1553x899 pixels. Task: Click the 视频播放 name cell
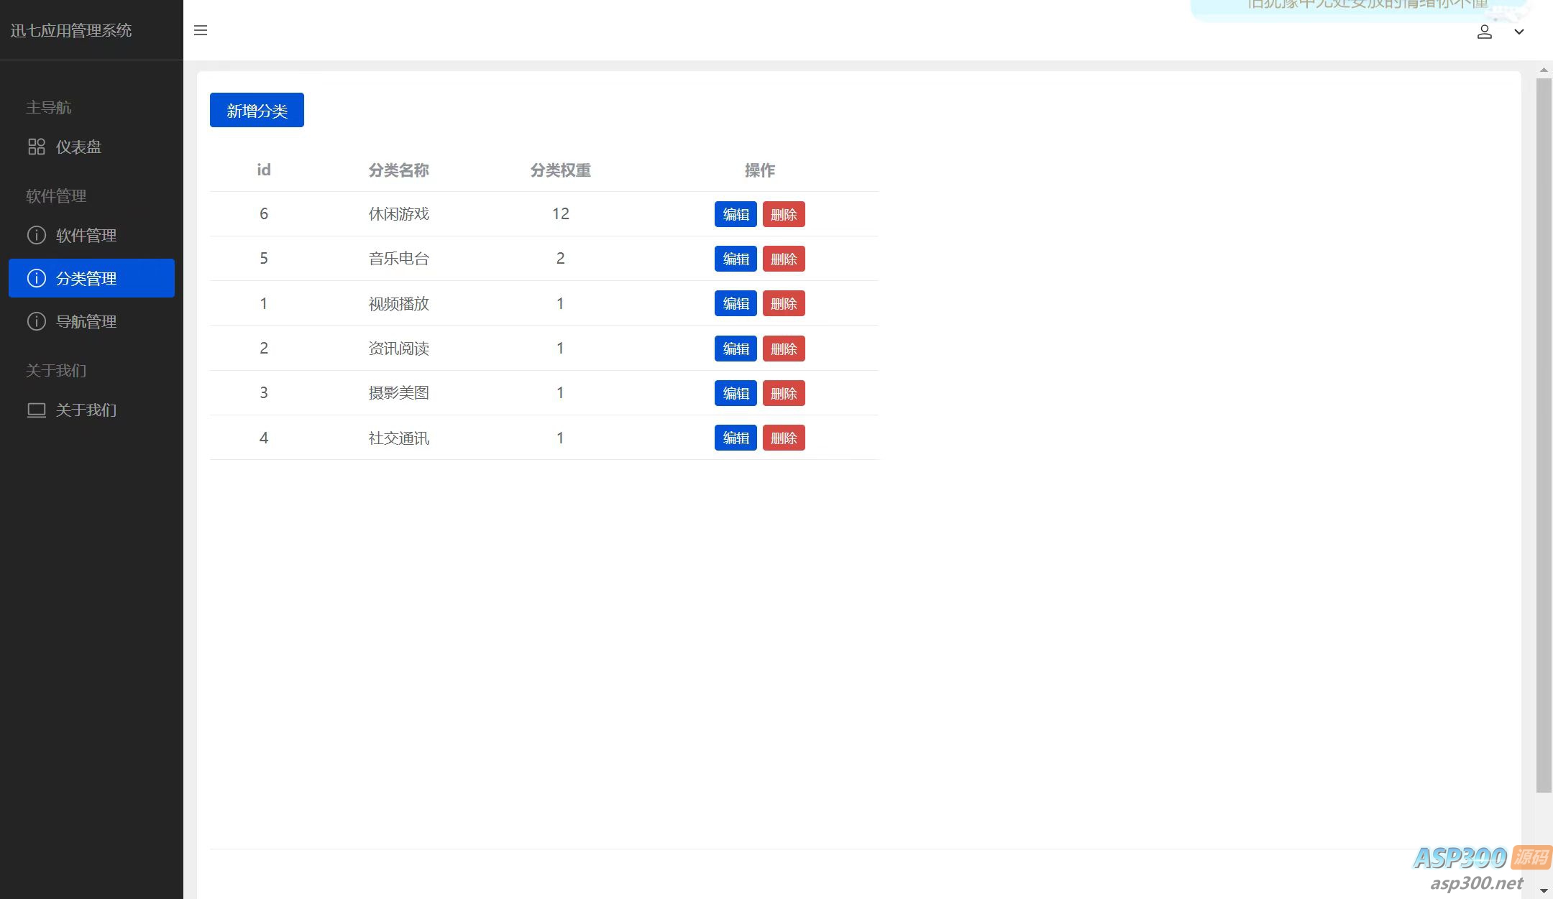[x=399, y=303]
